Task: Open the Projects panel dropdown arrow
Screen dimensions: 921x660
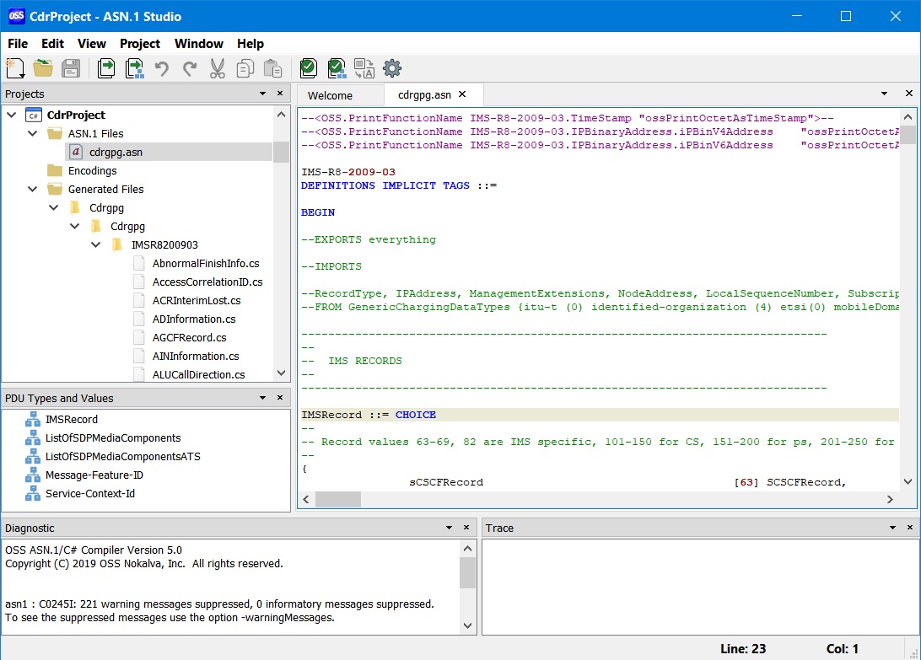Action: point(262,94)
